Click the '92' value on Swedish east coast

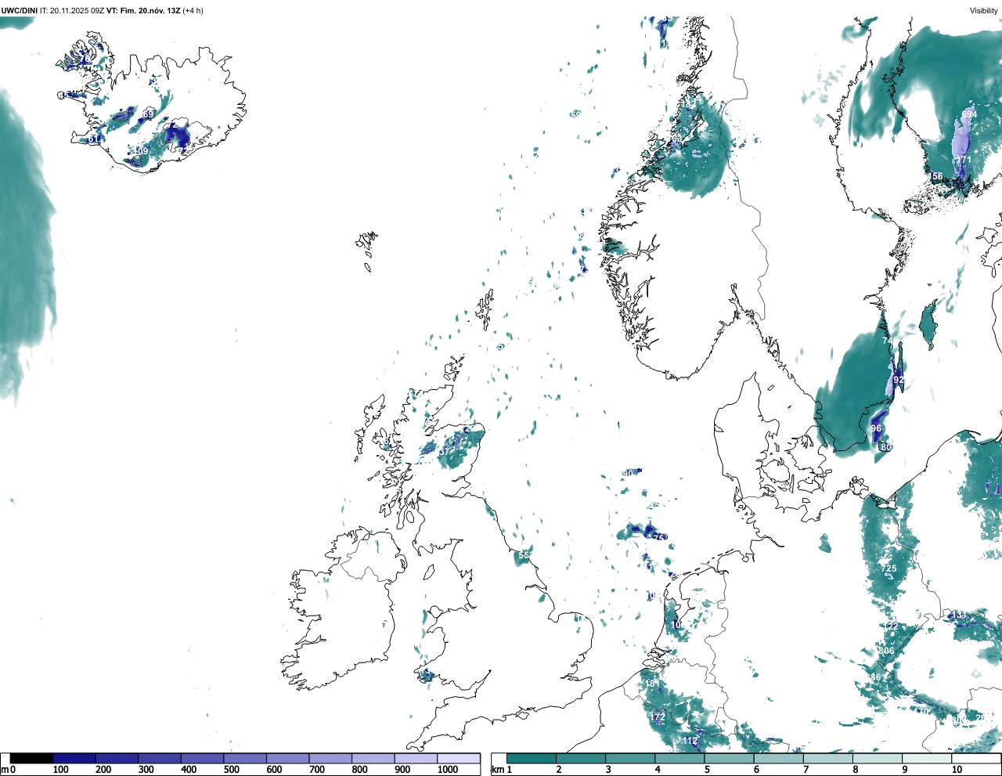(x=899, y=380)
